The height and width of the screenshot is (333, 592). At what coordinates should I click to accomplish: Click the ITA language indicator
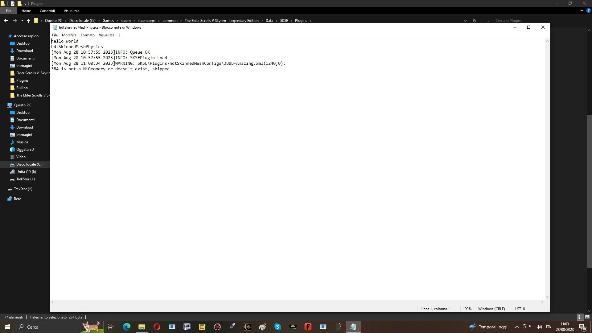[549, 327]
